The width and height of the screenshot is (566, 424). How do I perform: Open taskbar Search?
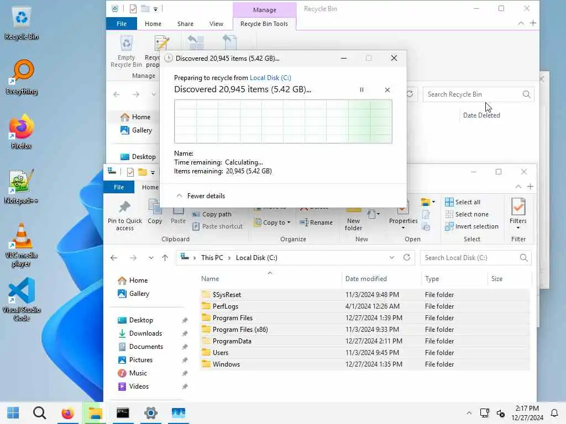(40, 413)
